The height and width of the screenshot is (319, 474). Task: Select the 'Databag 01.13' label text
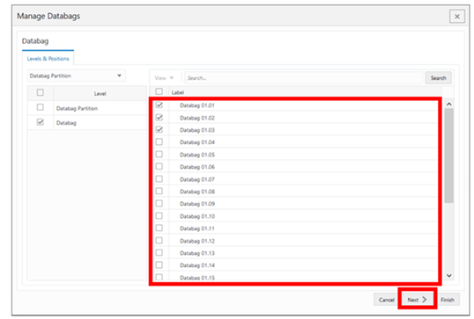[197, 253]
